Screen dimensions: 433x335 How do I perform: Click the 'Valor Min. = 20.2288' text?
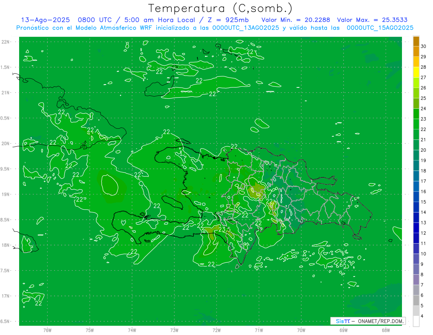pyautogui.click(x=296, y=20)
